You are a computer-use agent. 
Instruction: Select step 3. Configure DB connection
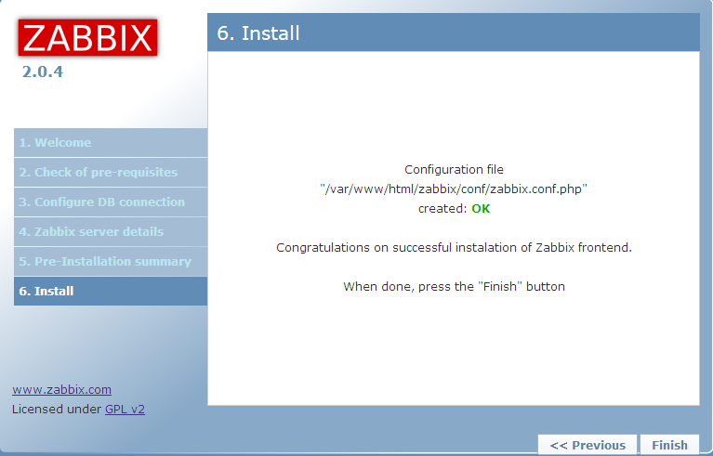coord(111,202)
